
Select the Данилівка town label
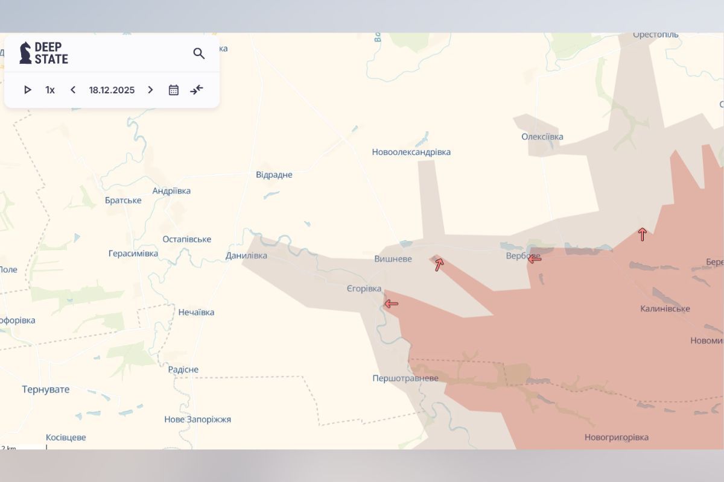coord(246,255)
